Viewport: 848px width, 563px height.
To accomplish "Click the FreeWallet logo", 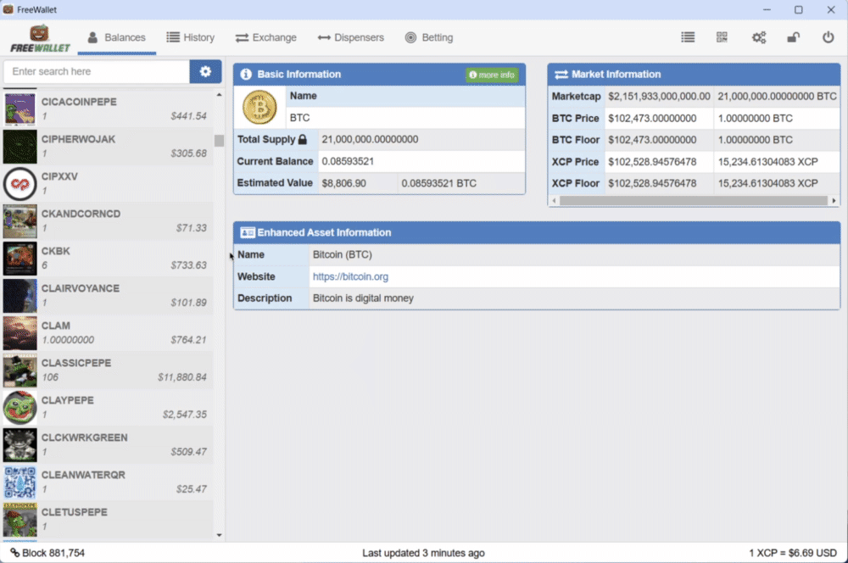I will pos(40,38).
